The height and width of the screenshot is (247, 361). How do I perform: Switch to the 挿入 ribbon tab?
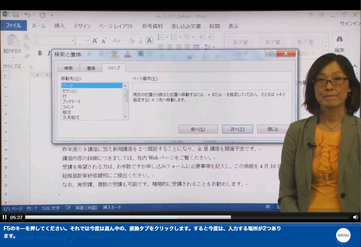(60, 26)
